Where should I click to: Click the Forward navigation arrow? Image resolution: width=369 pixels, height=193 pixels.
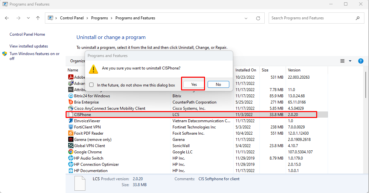point(18,18)
